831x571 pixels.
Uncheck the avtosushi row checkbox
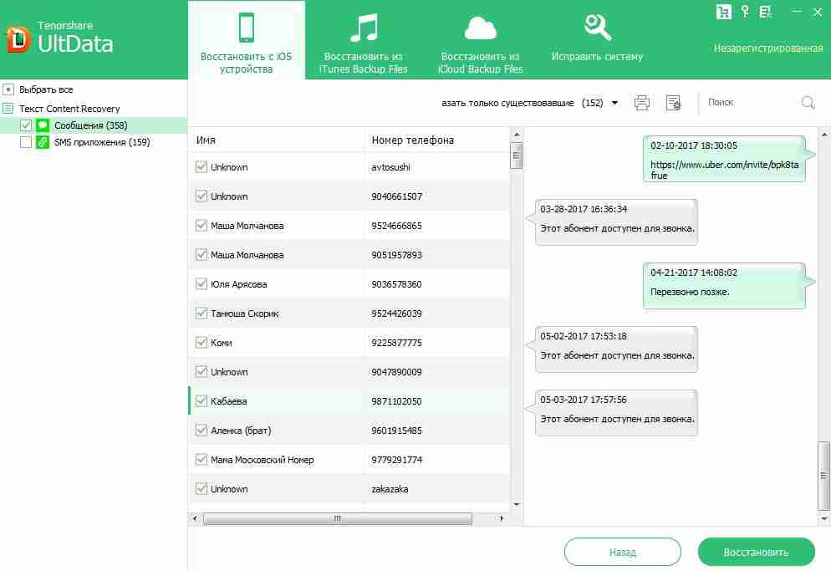click(x=201, y=167)
